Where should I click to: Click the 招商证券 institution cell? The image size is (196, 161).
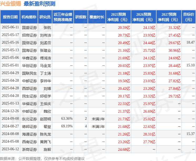[29, 35]
